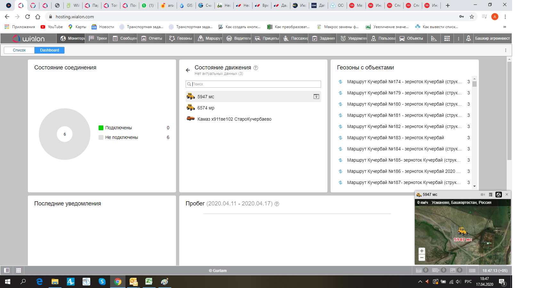Open the dashboard options three-dot menu
539x288 pixels.
click(506, 50)
